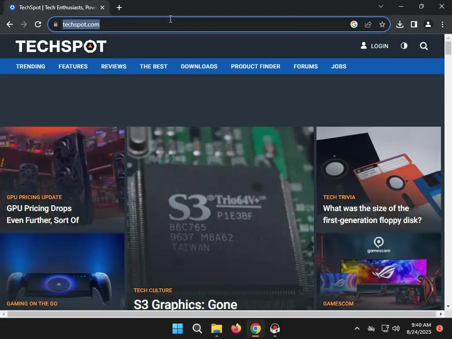This screenshot has width=452, height=339.
Task: Toggle TechSpot dark/light theme
Action: (x=404, y=46)
